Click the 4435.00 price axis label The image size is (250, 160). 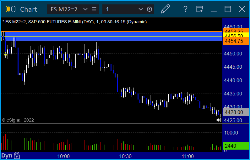coord(233,94)
